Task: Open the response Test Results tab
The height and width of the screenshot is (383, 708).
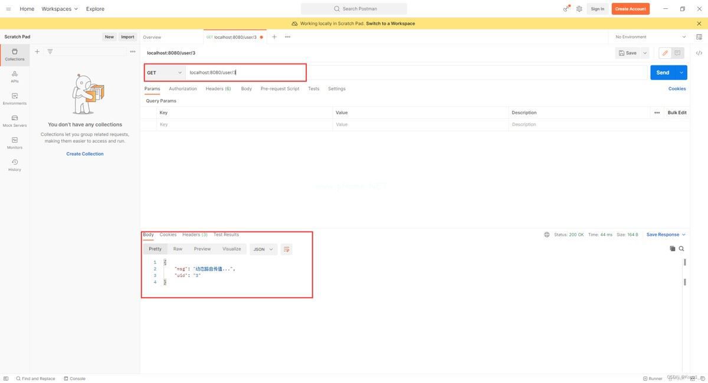Action: pos(226,235)
